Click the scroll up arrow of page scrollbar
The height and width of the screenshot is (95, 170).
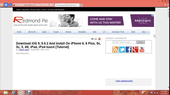(x=169, y=10)
